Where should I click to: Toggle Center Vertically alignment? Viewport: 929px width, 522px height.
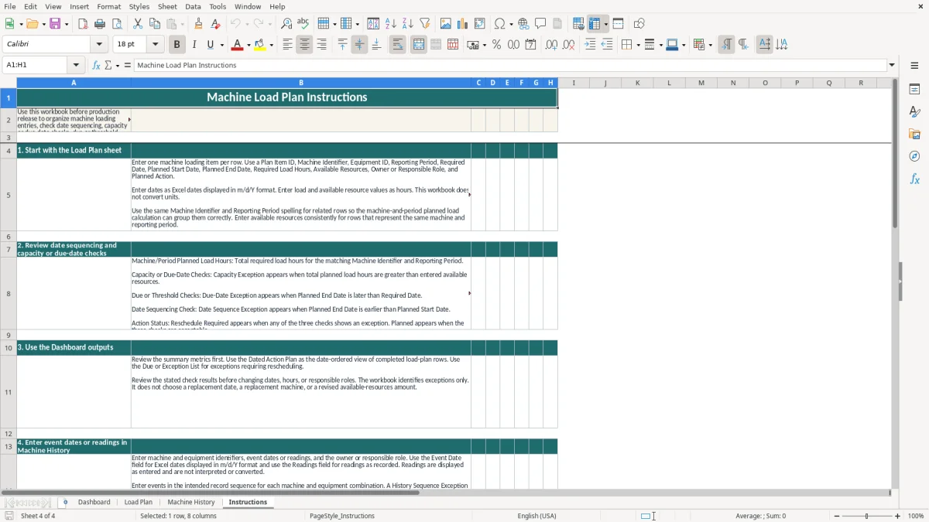[359, 45]
